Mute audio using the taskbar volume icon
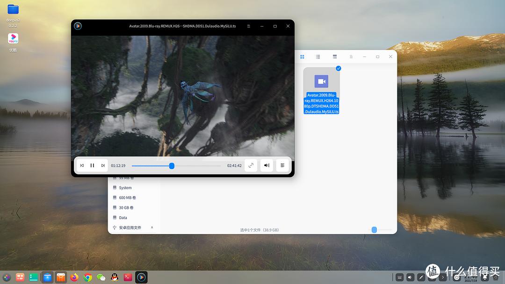 [x=410, y=277]
